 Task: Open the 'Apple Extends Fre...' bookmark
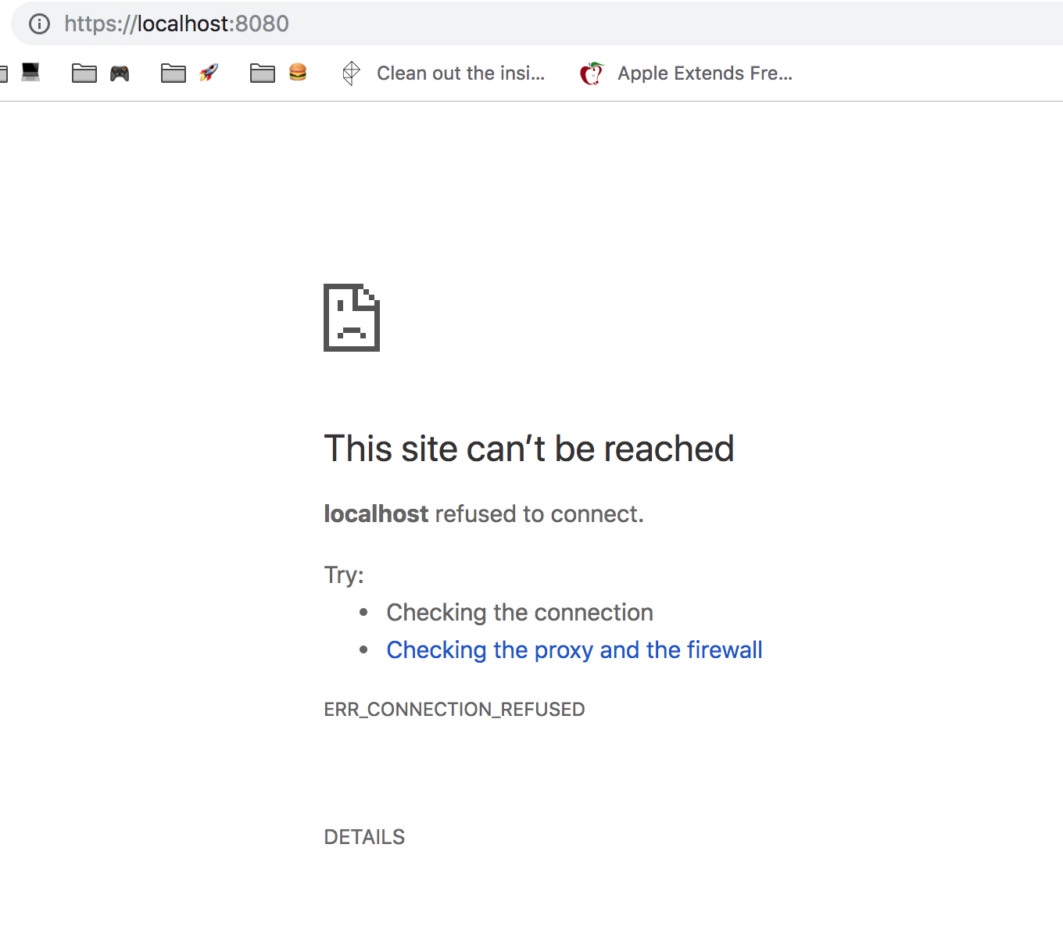tap(703, 73)
